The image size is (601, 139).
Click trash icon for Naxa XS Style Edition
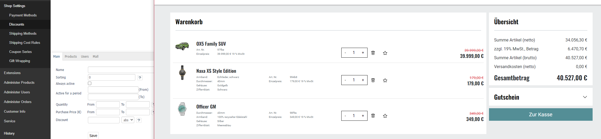373,80
